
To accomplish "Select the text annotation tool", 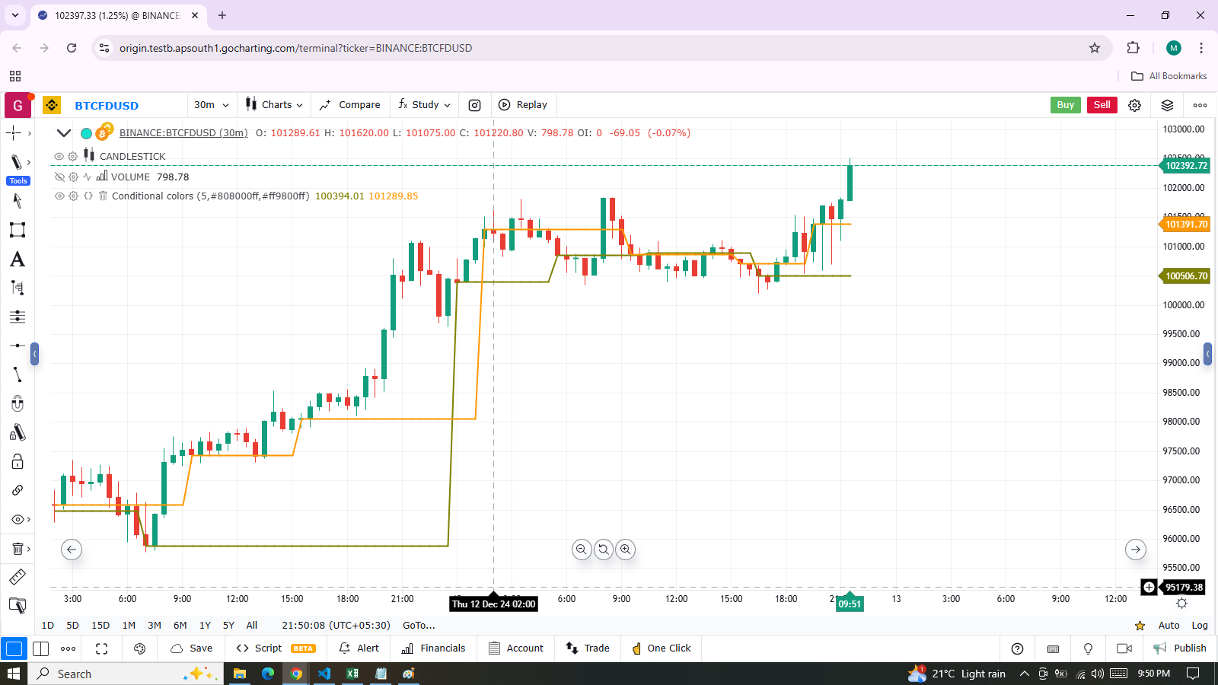I will coord(17,260).
